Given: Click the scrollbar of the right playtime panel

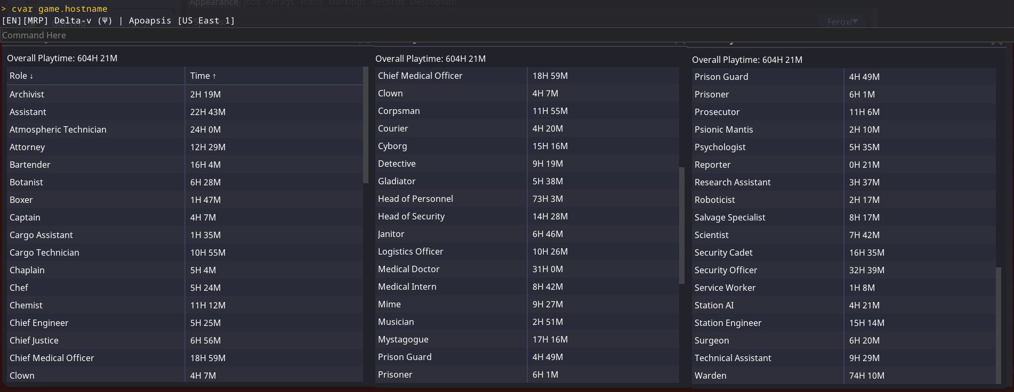Looking at the screenshot, I should click(x=999, y=325).
